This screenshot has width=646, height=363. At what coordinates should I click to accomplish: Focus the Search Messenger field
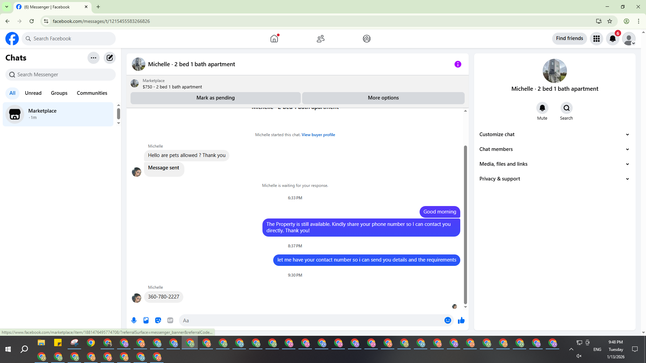tap(61, 75)
